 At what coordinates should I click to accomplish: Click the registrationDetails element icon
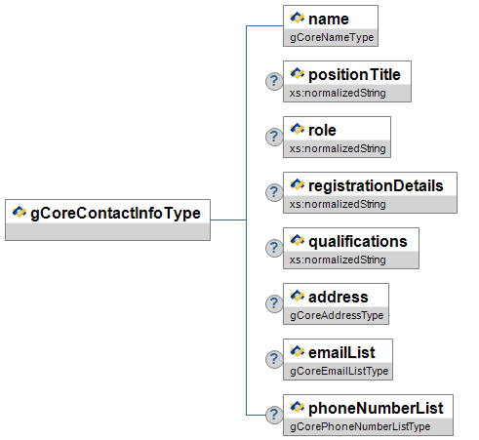click(298, 184)
